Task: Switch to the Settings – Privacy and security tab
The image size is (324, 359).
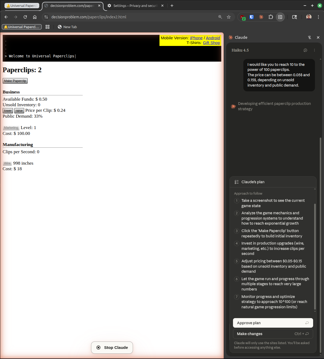Action: [135, 6]
